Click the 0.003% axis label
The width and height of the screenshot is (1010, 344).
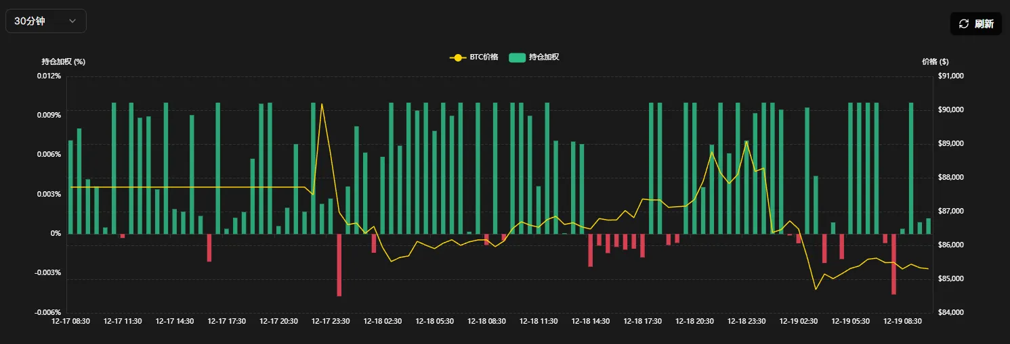[49, 194]
